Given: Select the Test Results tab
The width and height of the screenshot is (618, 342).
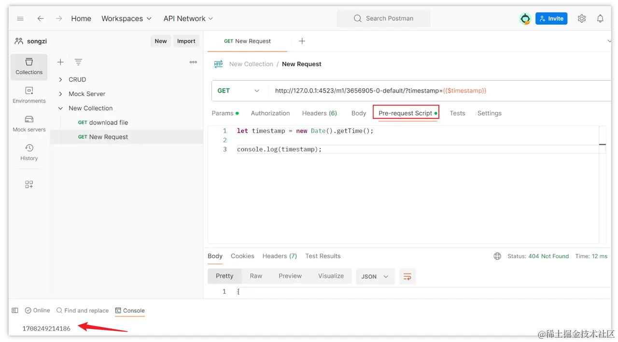Looking at the screenshot, I should coord(323,256).
